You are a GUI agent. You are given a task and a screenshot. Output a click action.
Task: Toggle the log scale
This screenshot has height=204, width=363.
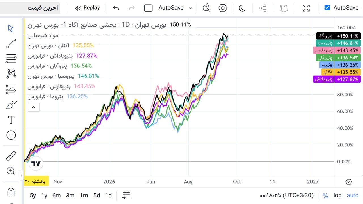[x=337, y=195]
